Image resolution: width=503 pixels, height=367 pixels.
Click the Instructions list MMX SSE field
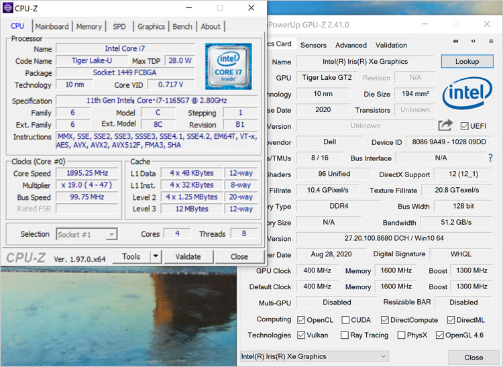click(x=157, y=140)
